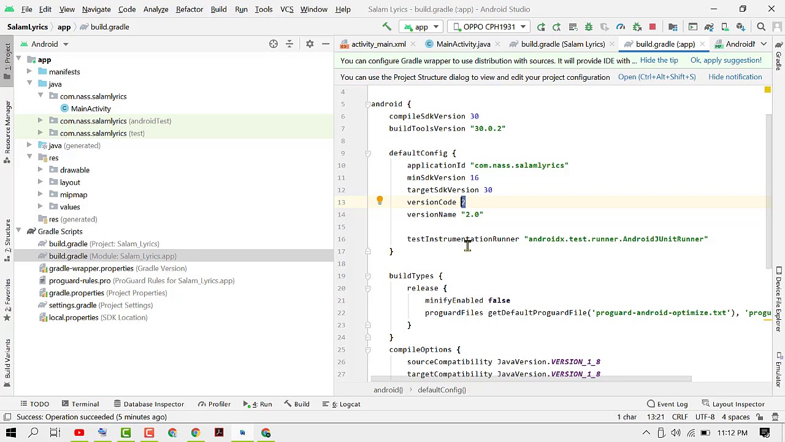The image size is (785, 442).
Task: Click the yellow lightbulb intention on line 13
Action: (380, 201)
